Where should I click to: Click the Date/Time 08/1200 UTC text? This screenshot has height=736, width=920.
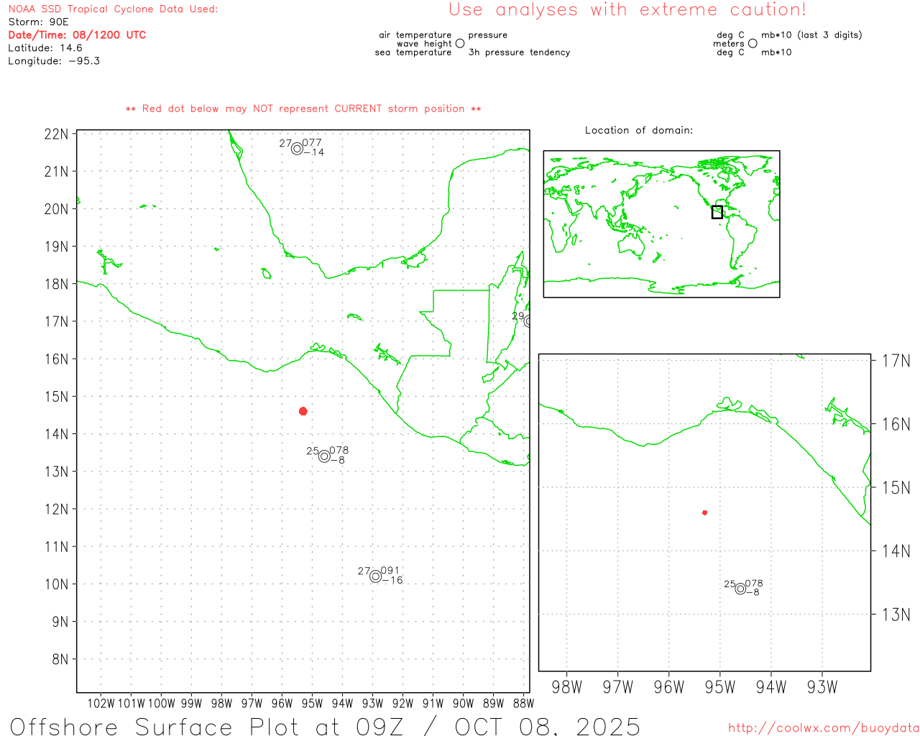[x=77, y=35]
